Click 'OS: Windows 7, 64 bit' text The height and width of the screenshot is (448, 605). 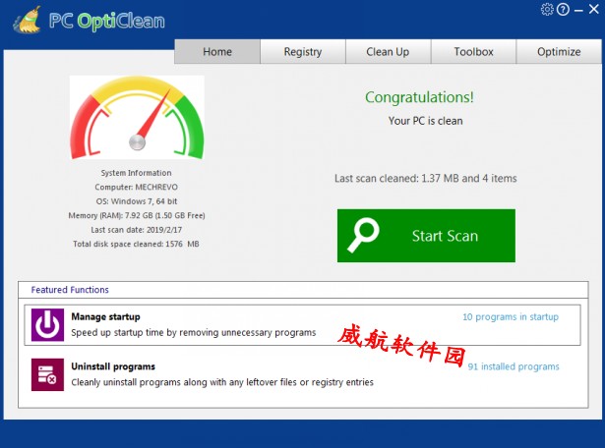tap(136, 201)
